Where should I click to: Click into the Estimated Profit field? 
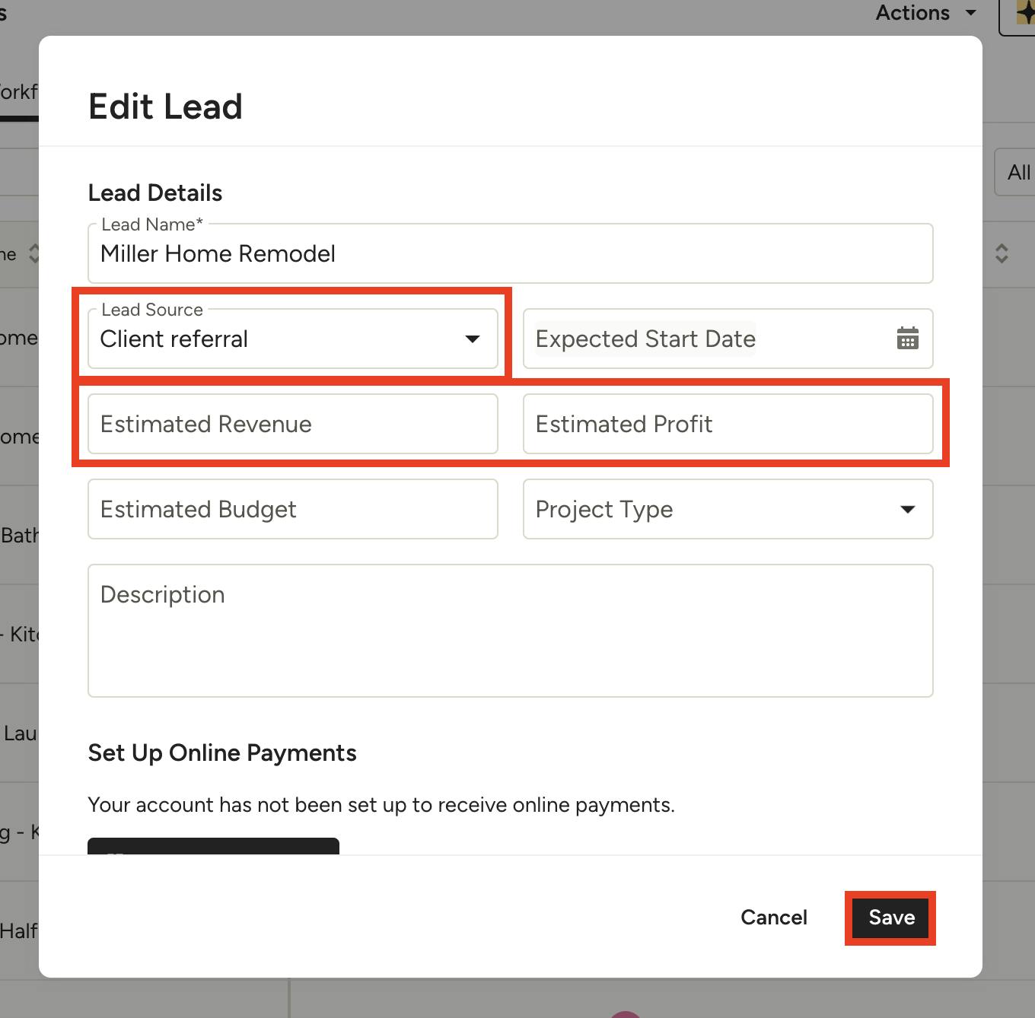click(x=728, y=424)
